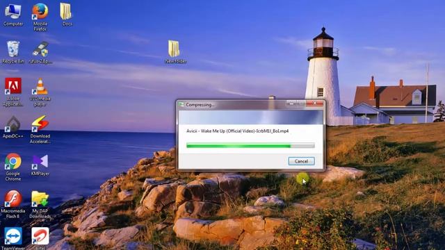Click the Avicii Wake Me Up filename text
This screenshot has width=445, height=250.
[x=238, y=131]
